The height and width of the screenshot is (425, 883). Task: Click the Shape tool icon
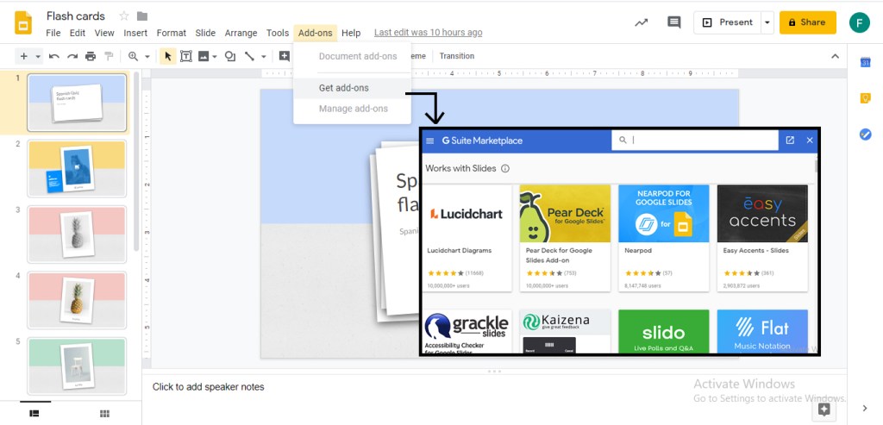point(230,56)
